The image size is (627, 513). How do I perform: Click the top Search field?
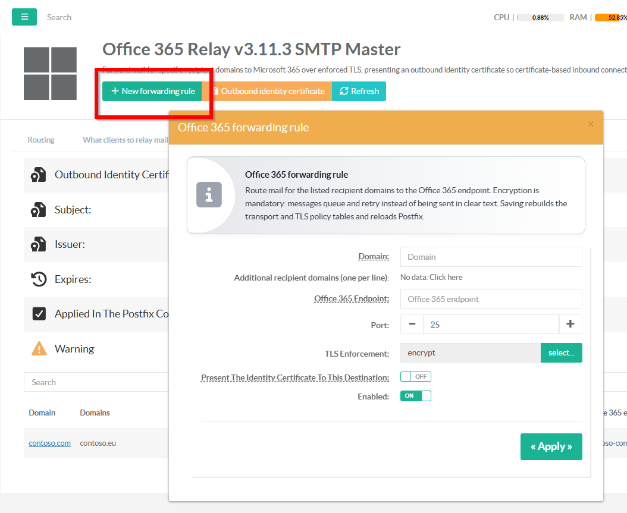(x=59, y=17)
